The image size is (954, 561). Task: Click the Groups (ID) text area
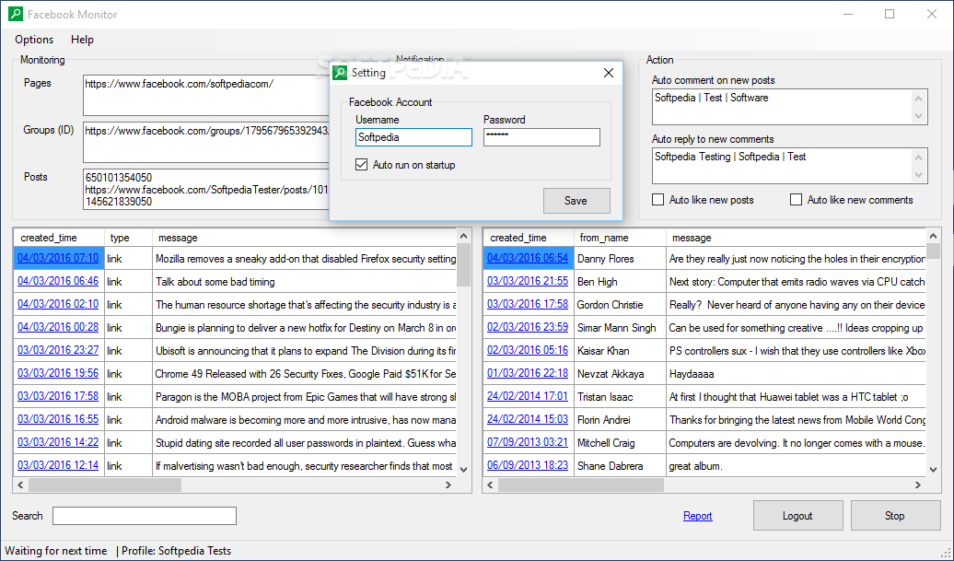205,142
